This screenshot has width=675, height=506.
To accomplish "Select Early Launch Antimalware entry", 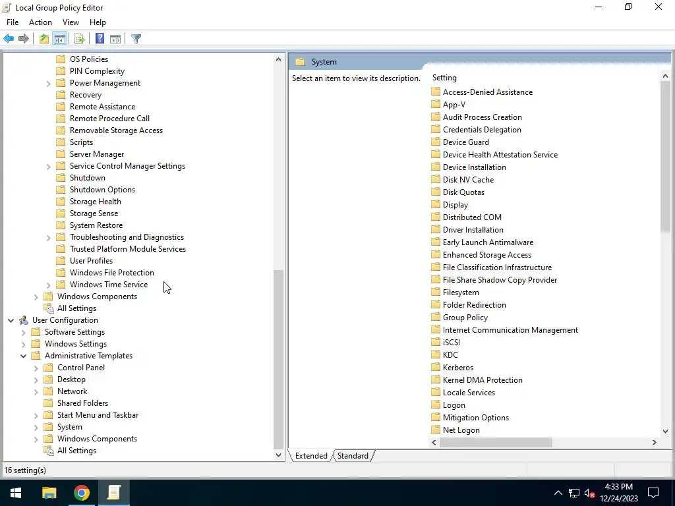I will [x=488, y=242].
